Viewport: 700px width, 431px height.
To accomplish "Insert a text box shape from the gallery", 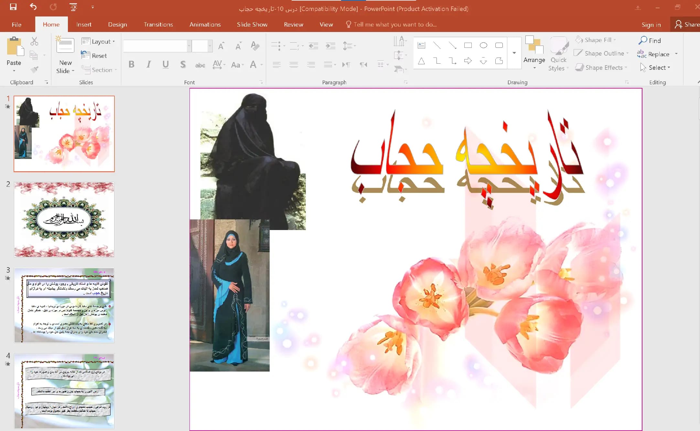I will (x=421, y=45).
